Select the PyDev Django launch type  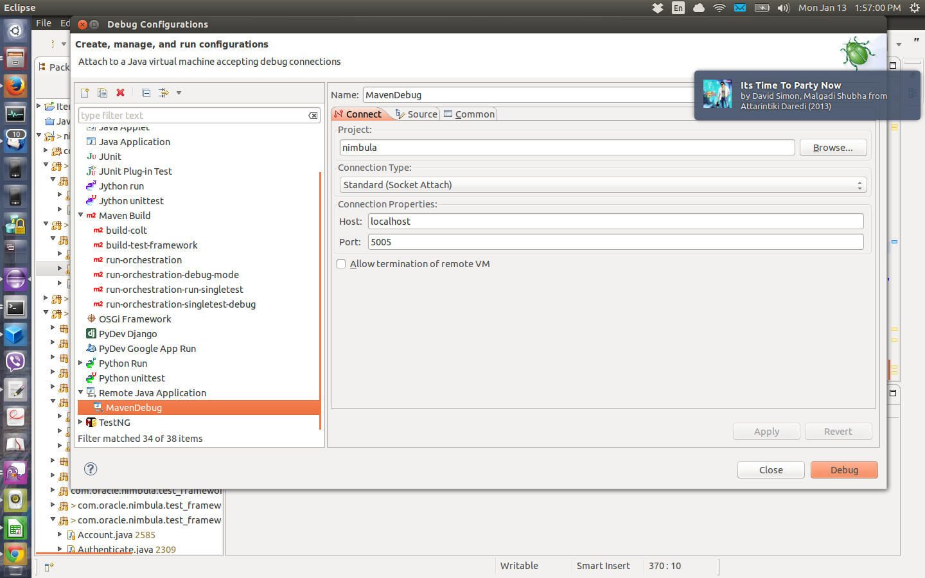pos(127,333)
